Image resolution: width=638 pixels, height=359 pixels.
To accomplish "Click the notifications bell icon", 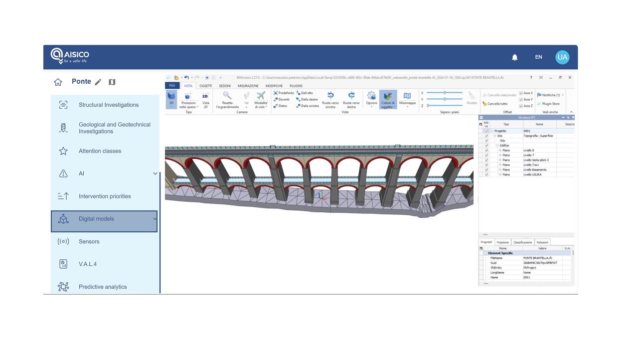I will [515, 57].
